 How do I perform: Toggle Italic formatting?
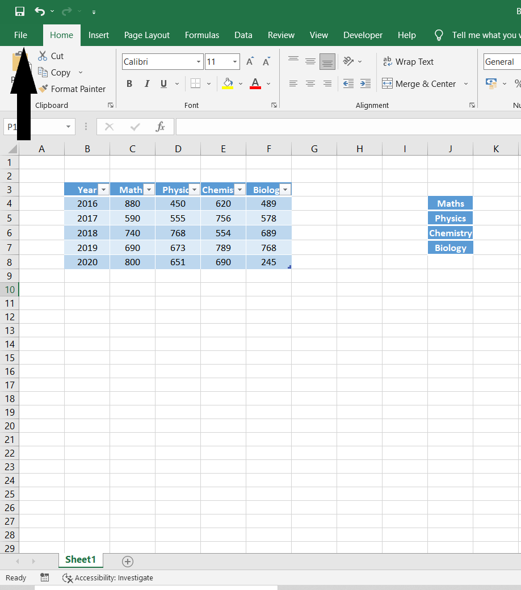[x=146, y=83]
